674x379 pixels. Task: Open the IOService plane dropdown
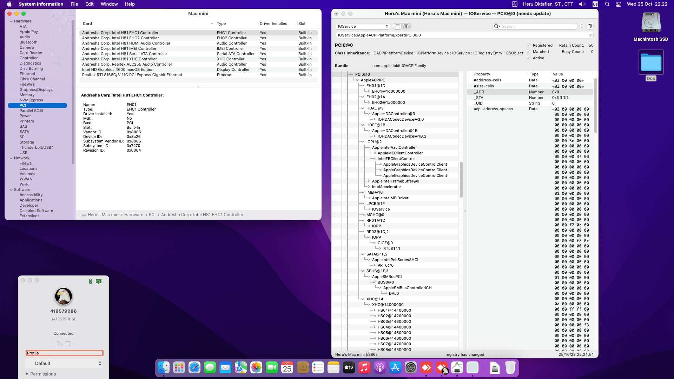pos(363,26)
